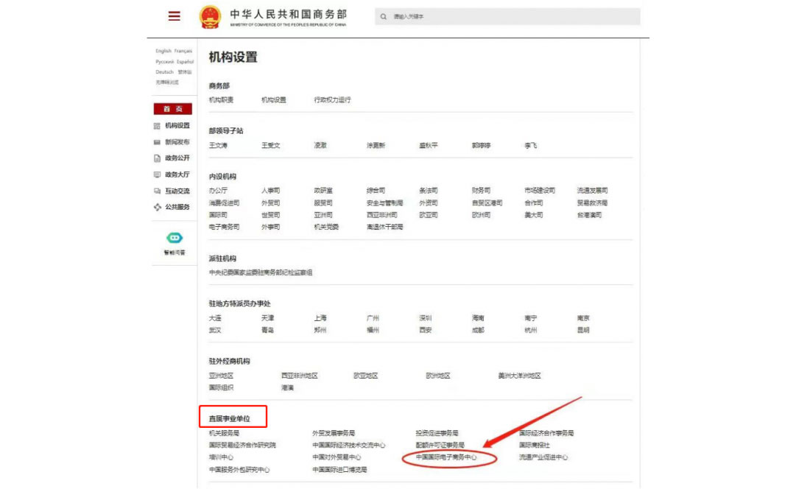The width and height of the screenshot is (810, 489).
Task: Open the 财务司 department link
Action: [481, 191]
